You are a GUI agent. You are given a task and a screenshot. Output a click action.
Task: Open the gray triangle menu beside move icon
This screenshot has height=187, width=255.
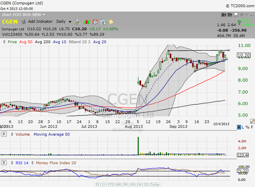pos(247,15)
